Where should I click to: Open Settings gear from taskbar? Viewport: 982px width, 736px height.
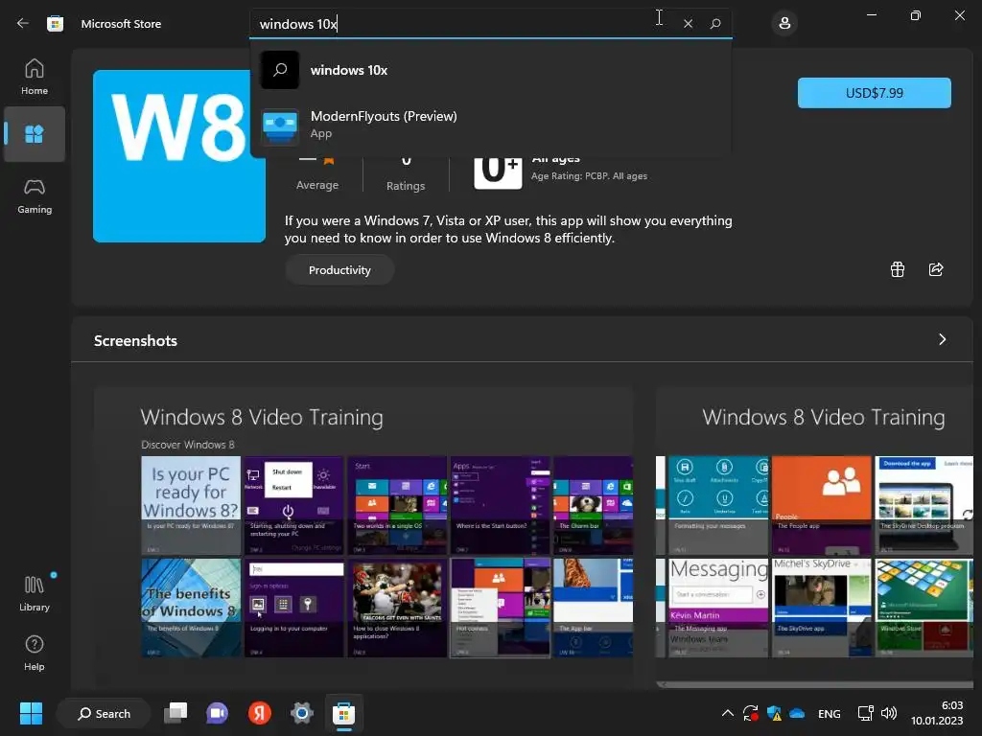[x=302, y=713]
